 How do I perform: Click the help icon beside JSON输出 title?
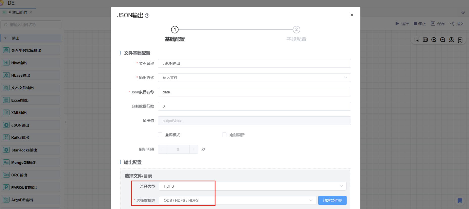[147, 16]
